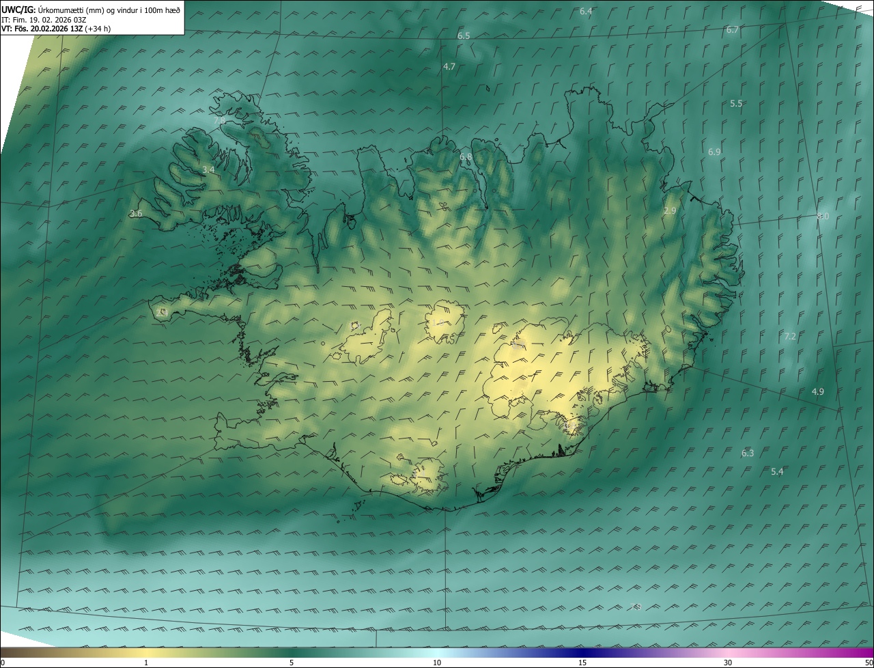Click the 3.6 value label on the map
The image size is (874, 668).
click(x=135, y=213)
